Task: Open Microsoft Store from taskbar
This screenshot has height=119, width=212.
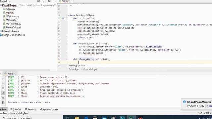Action: click(x=95, y=118)
